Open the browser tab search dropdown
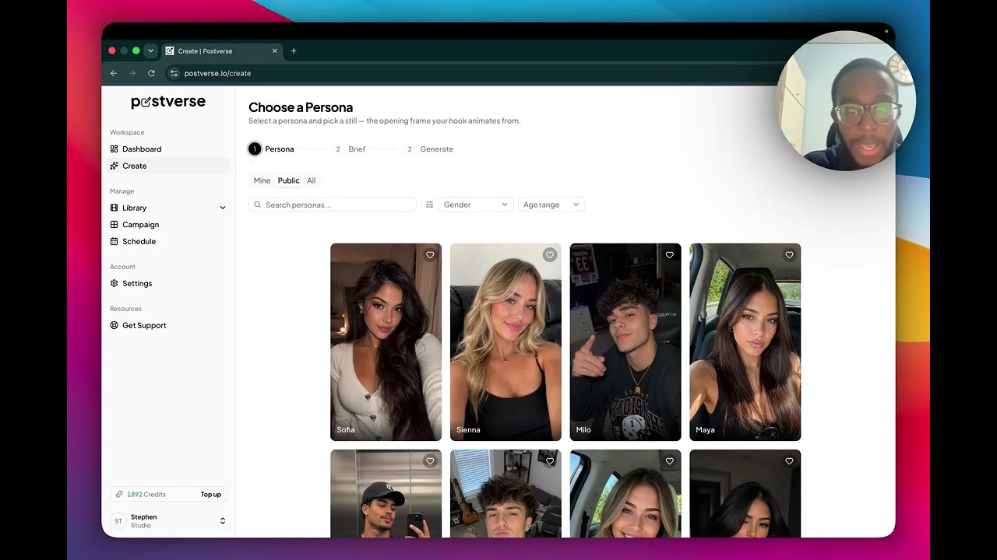Image resolution: width=997 pixels, height=560 pixels. coord(150,51)
